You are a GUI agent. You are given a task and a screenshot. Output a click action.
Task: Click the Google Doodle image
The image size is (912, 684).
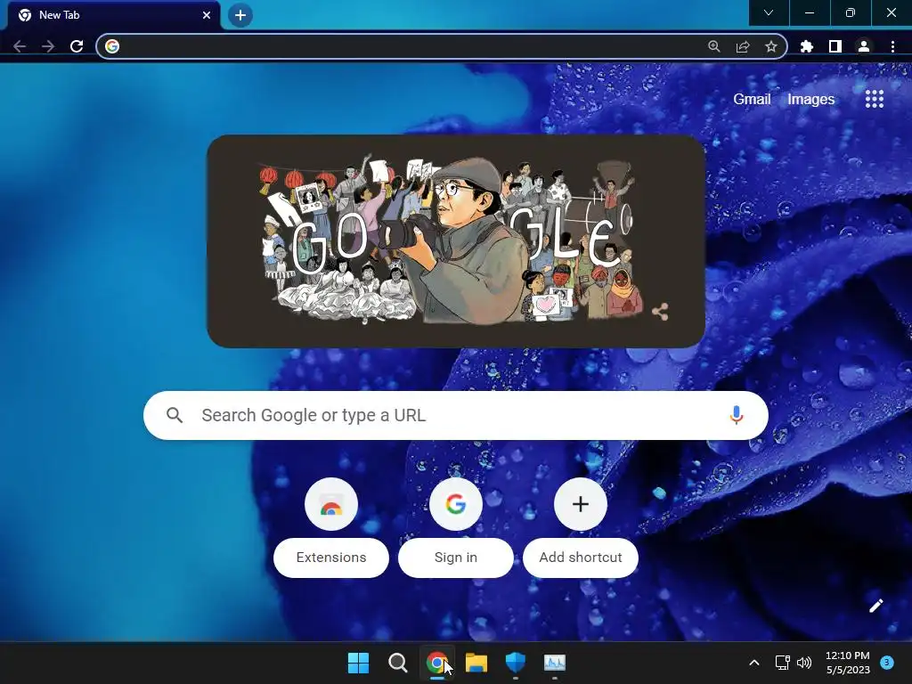tap(456, 241)
